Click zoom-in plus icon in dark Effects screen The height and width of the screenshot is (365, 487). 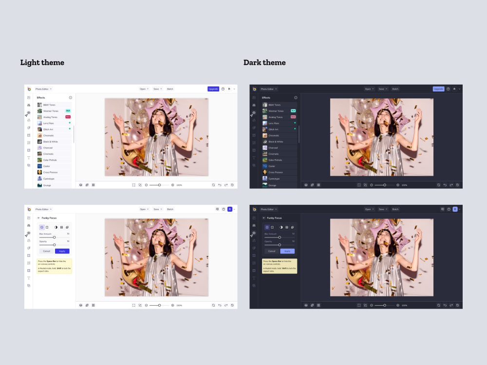pos(398,185)
